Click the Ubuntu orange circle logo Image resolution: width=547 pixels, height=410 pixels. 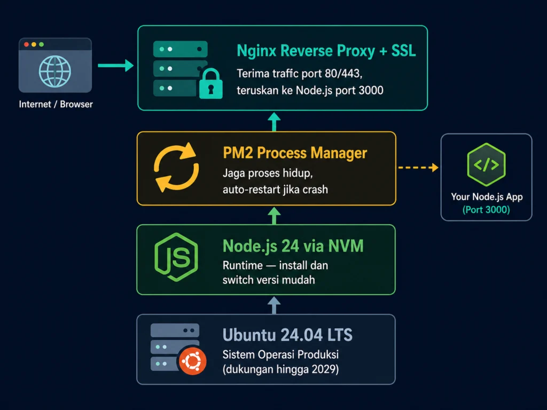(x=192, y=361)
